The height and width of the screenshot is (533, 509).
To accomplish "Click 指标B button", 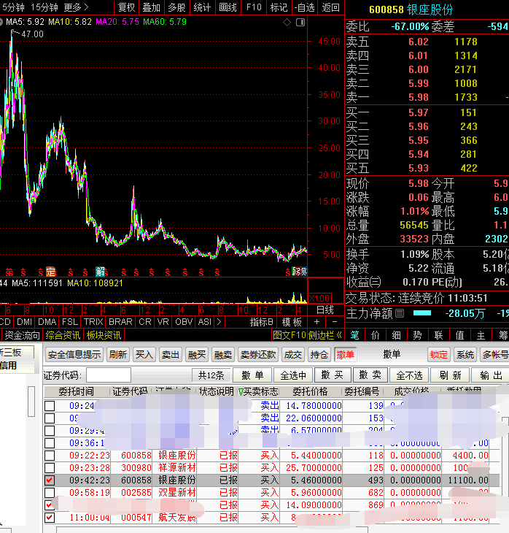I will click(x=262, y=322).
